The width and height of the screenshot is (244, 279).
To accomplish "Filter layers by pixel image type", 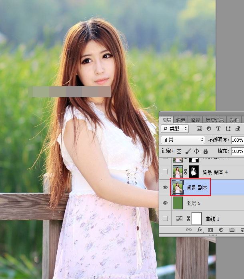I will pos(199,128).
